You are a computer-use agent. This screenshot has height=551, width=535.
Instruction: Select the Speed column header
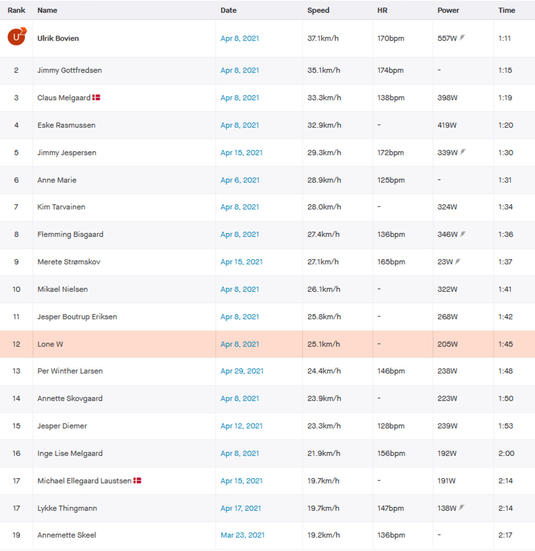[x=318, y=10]
